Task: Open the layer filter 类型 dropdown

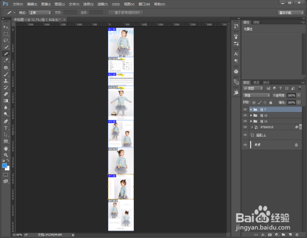Action: [253, 88]
